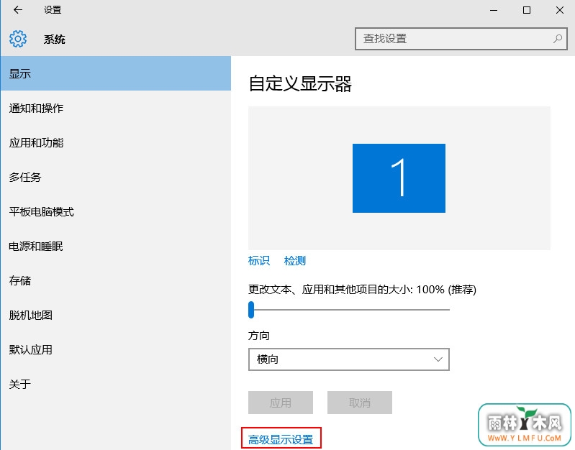575x450 pixels.
Task: Open the 关于 page
Action: tap(116, 384)
